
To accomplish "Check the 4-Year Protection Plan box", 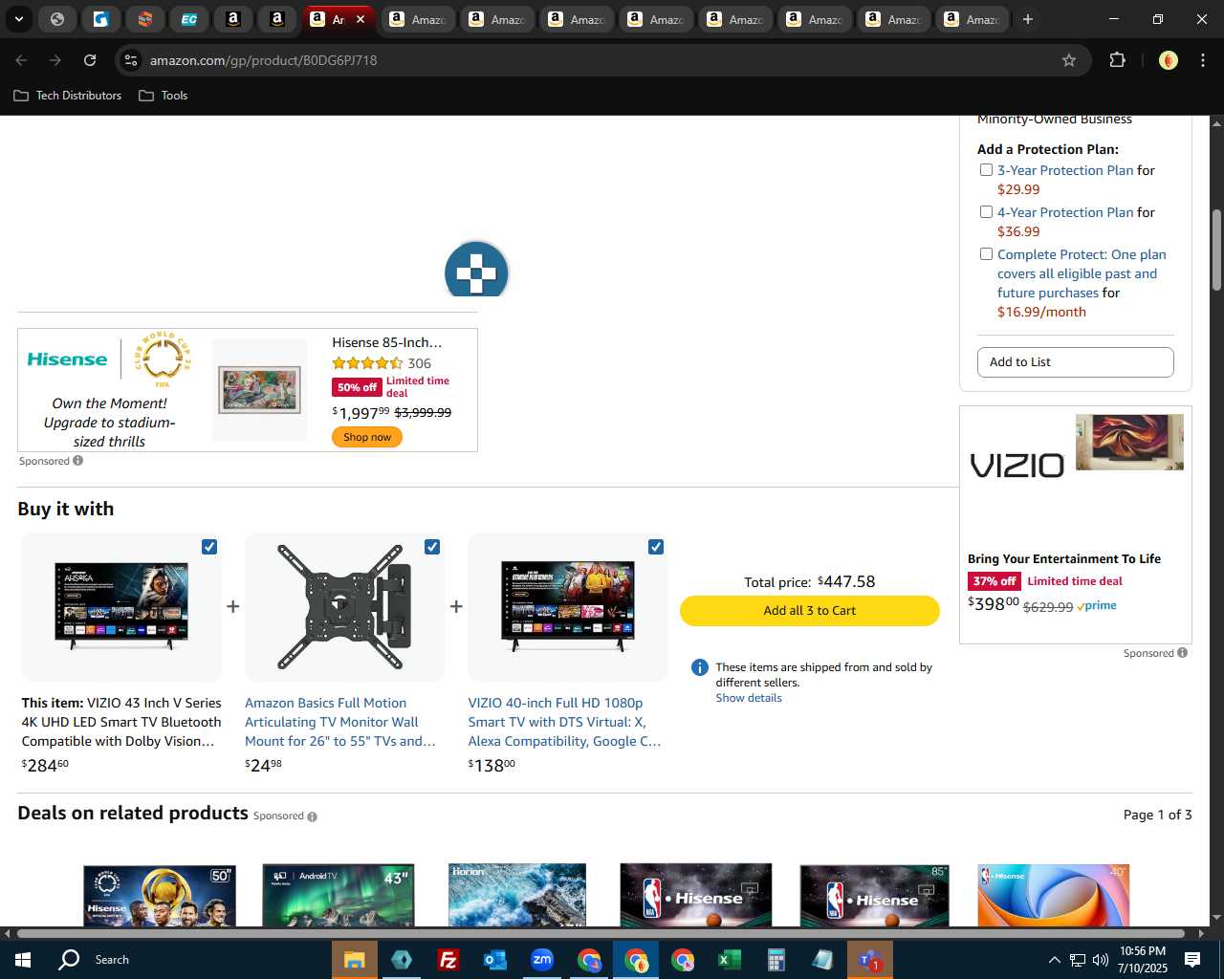I will click(x=986, y=212).
